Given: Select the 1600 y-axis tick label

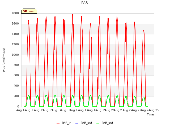Looking at the screenshot, I should pos(15,24).
